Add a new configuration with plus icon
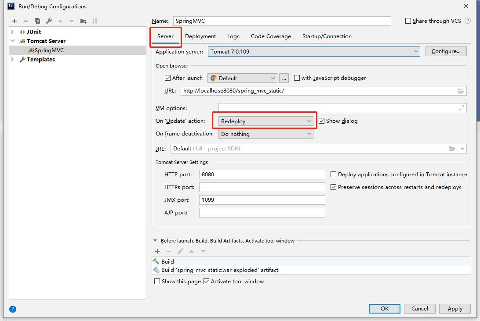480x321 pixels. click(15, 21)
